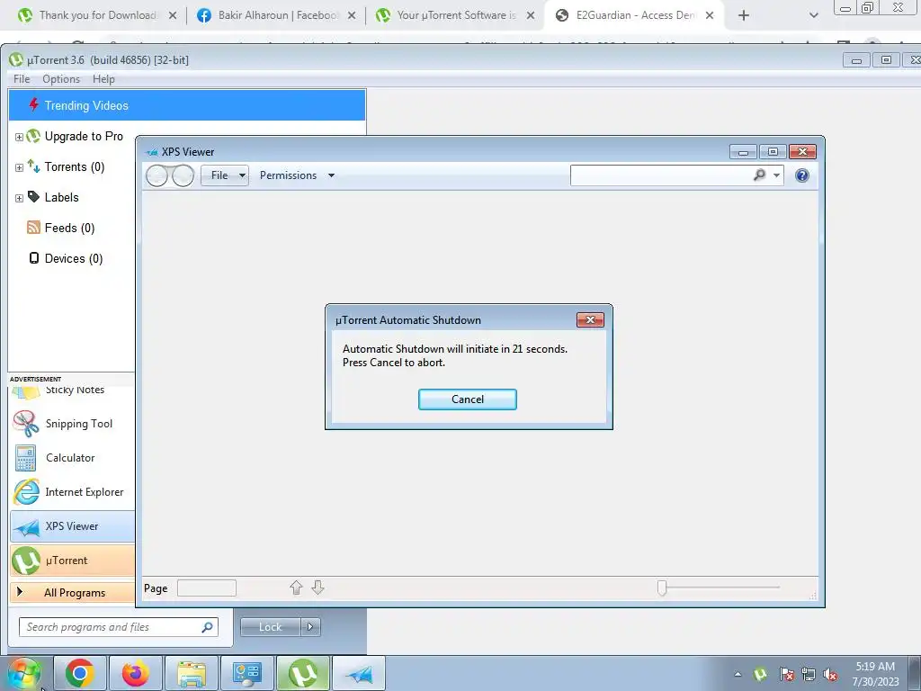Click the Torrents up-down arrows icon
The width and height of the screenshot is (921, 691).
click(33, 166)
